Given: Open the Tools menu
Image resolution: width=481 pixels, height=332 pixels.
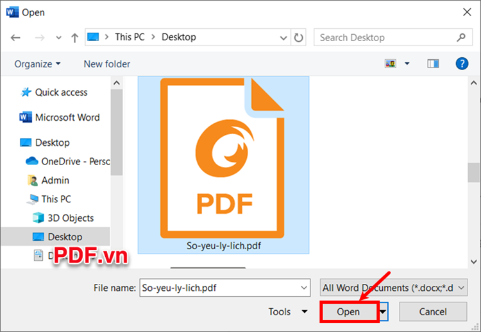Looking at the screenshot, I should [287, 311].
